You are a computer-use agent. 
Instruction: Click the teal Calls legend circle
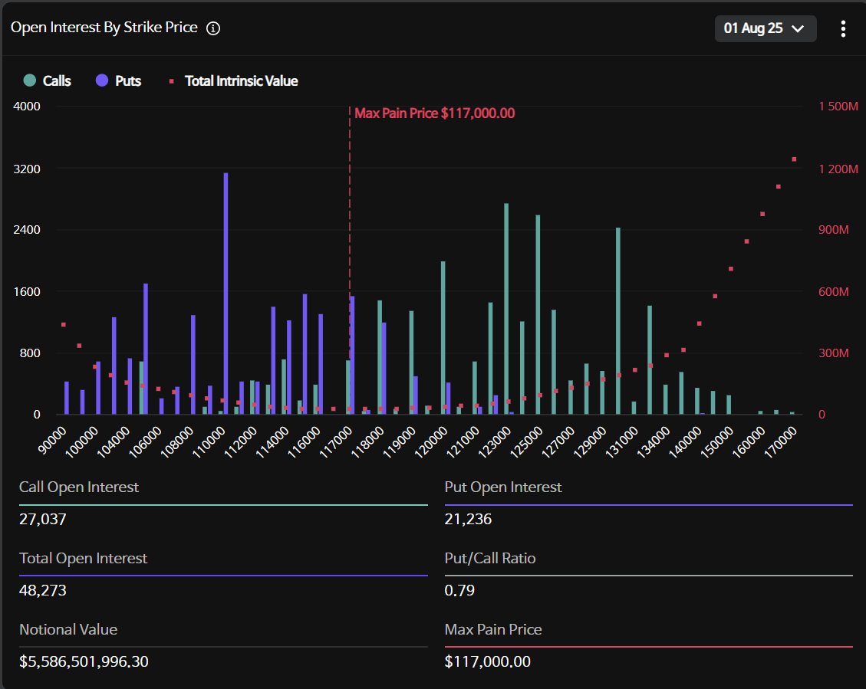click(x=30, y=80)
